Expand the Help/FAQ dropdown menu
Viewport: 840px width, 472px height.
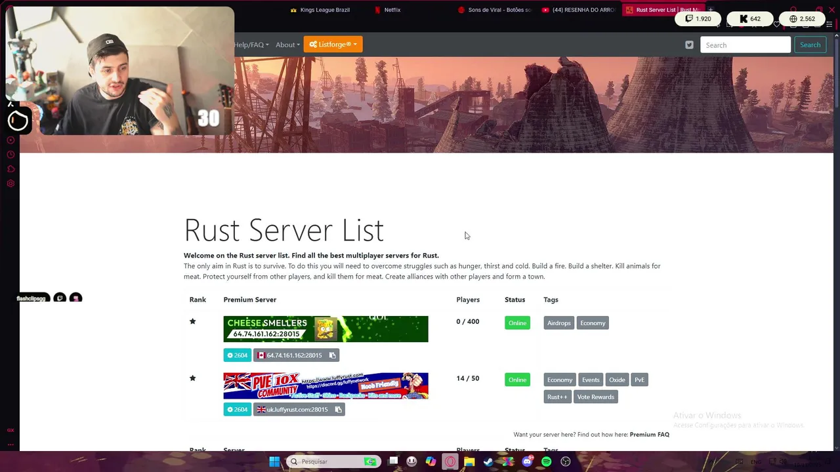[251, 45]
